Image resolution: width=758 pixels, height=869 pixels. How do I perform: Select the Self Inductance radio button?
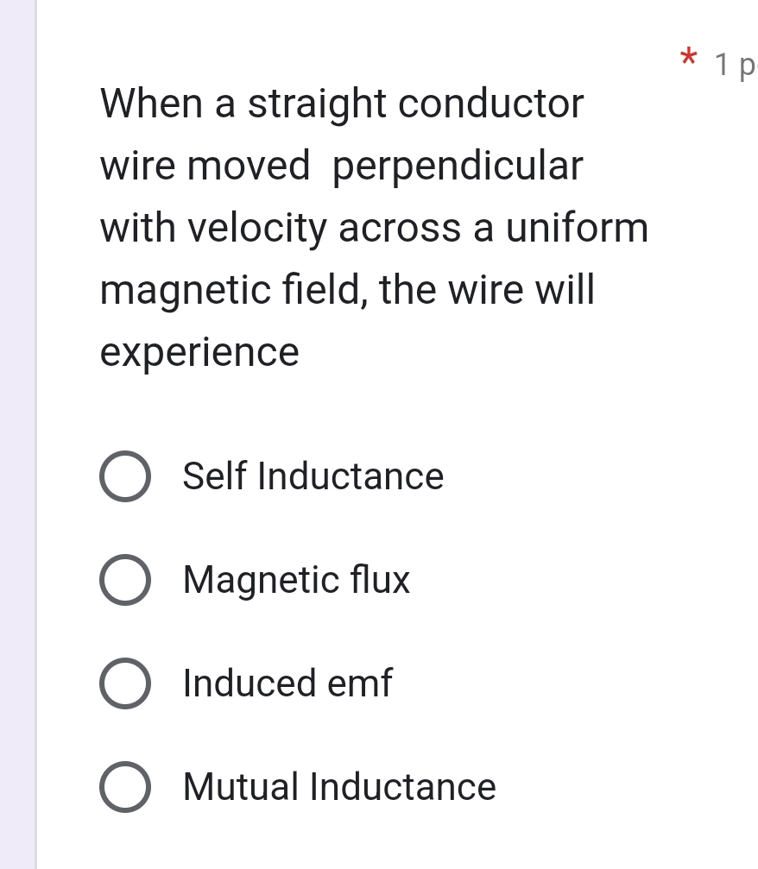(x=125, y=476)
